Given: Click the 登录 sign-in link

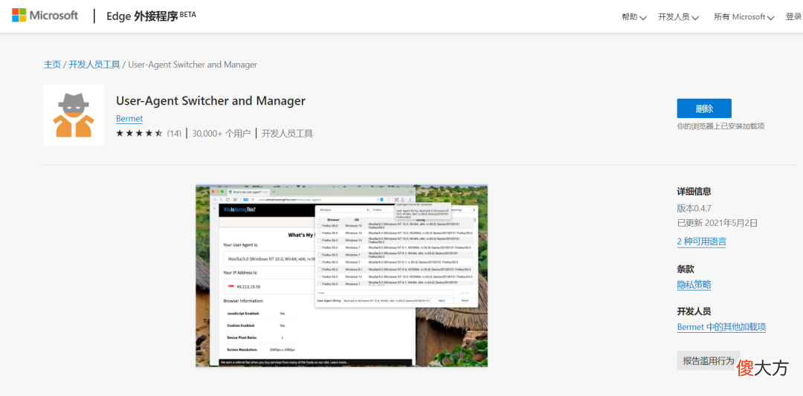Looking at the screenshot, I should pos(794,17).
